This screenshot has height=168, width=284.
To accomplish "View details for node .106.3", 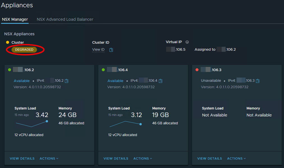I will [x=210, y=158].
